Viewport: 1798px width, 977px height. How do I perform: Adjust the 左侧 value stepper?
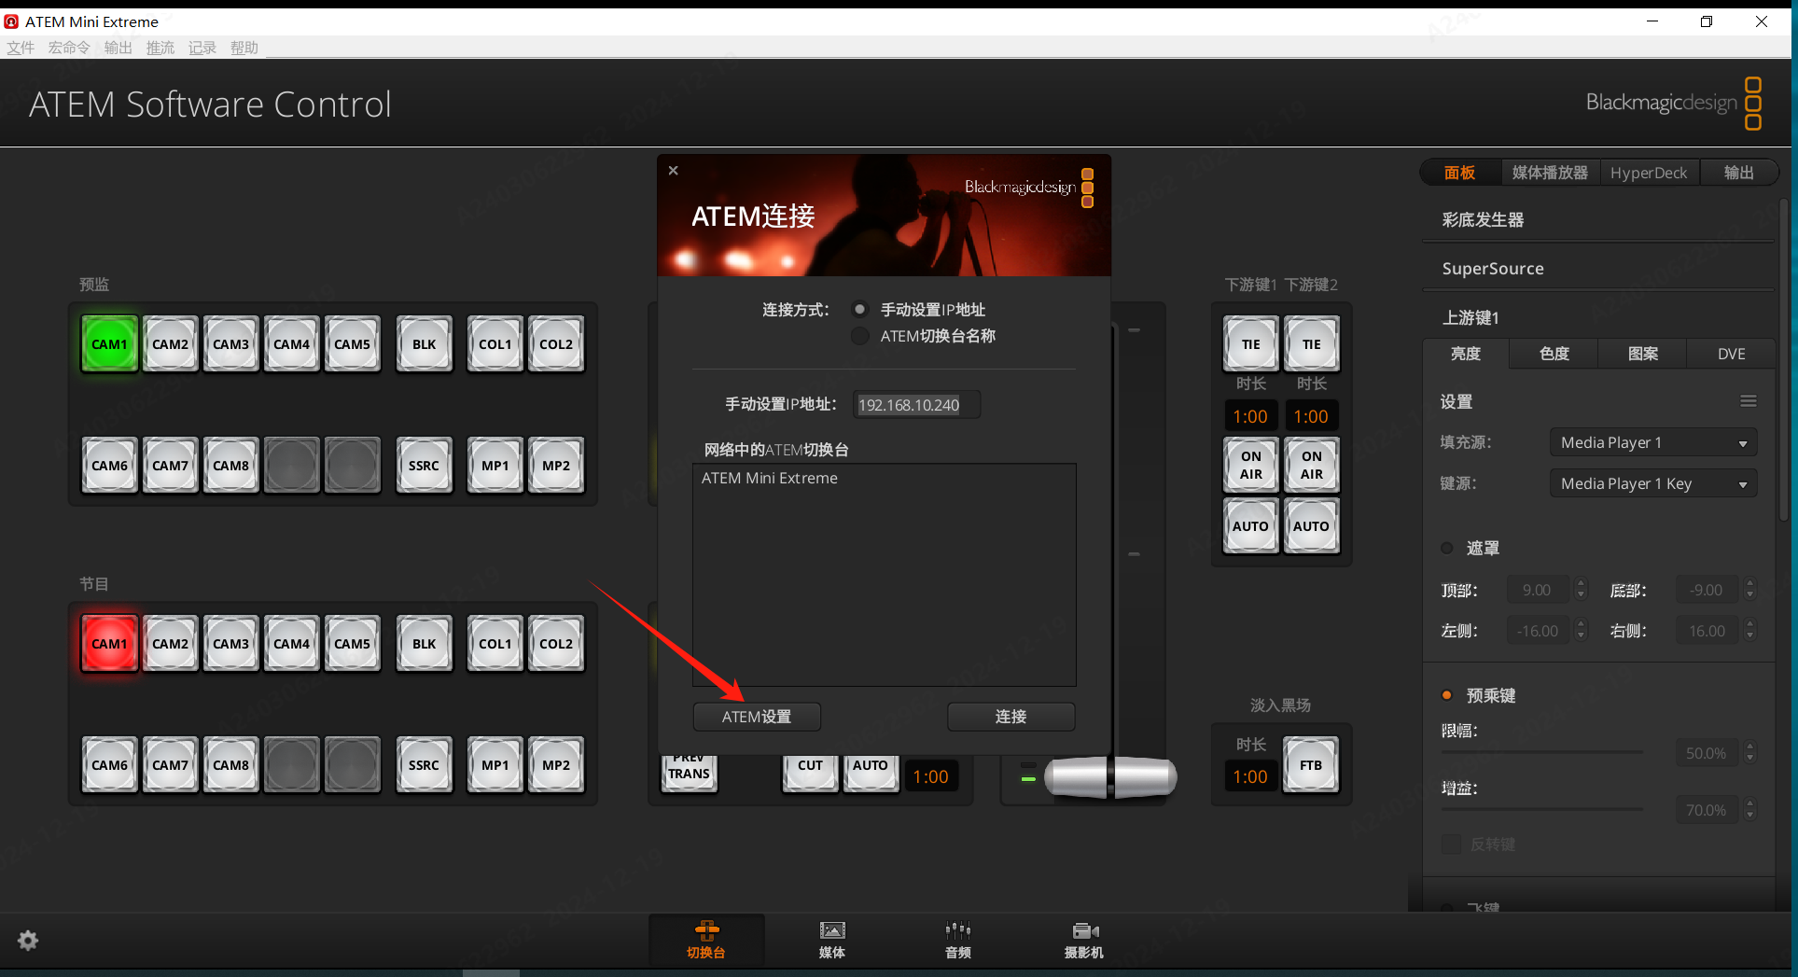coord(1581,631)
